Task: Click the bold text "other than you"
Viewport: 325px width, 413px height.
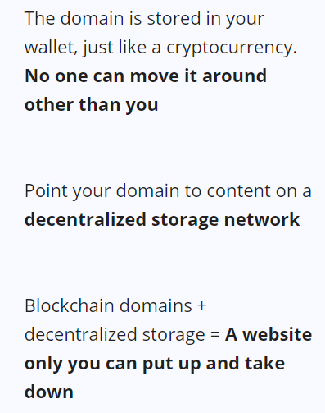Action: [x=92, y=105]
